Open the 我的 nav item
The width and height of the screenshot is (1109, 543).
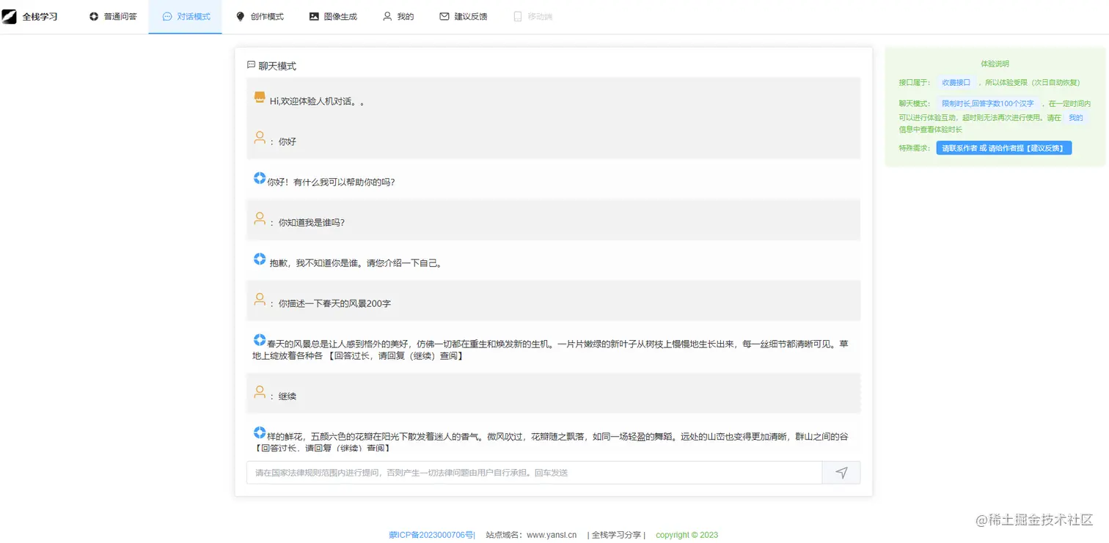(398, 16)
